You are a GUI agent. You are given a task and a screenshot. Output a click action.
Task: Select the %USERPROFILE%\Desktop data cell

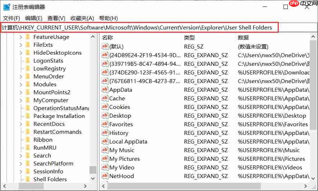[x=272, y=116]
